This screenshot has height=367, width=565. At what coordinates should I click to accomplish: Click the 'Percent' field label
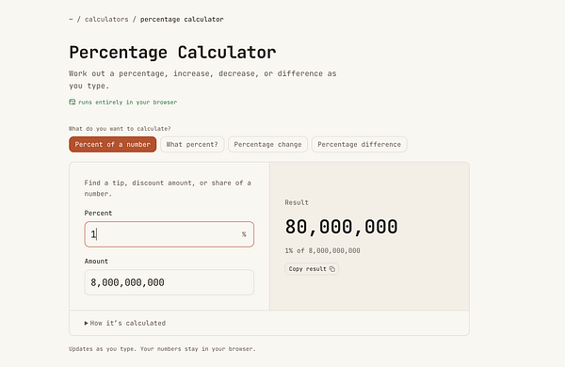tap(98, 214)
